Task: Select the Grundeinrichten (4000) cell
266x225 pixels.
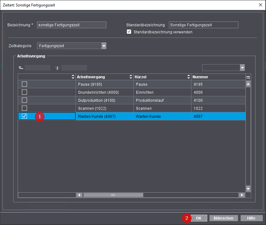Action: click(x=104, y=92)
